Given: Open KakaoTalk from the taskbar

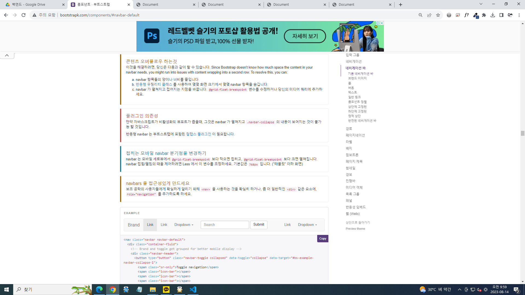Looking at the screenshot, I should click(x=166, y=289).
